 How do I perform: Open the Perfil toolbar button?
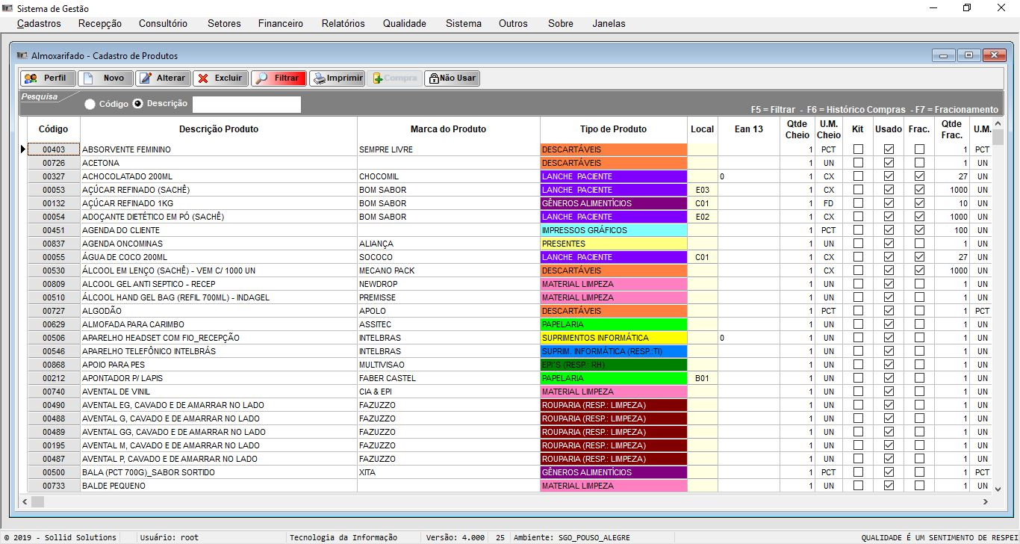[48, 78]
